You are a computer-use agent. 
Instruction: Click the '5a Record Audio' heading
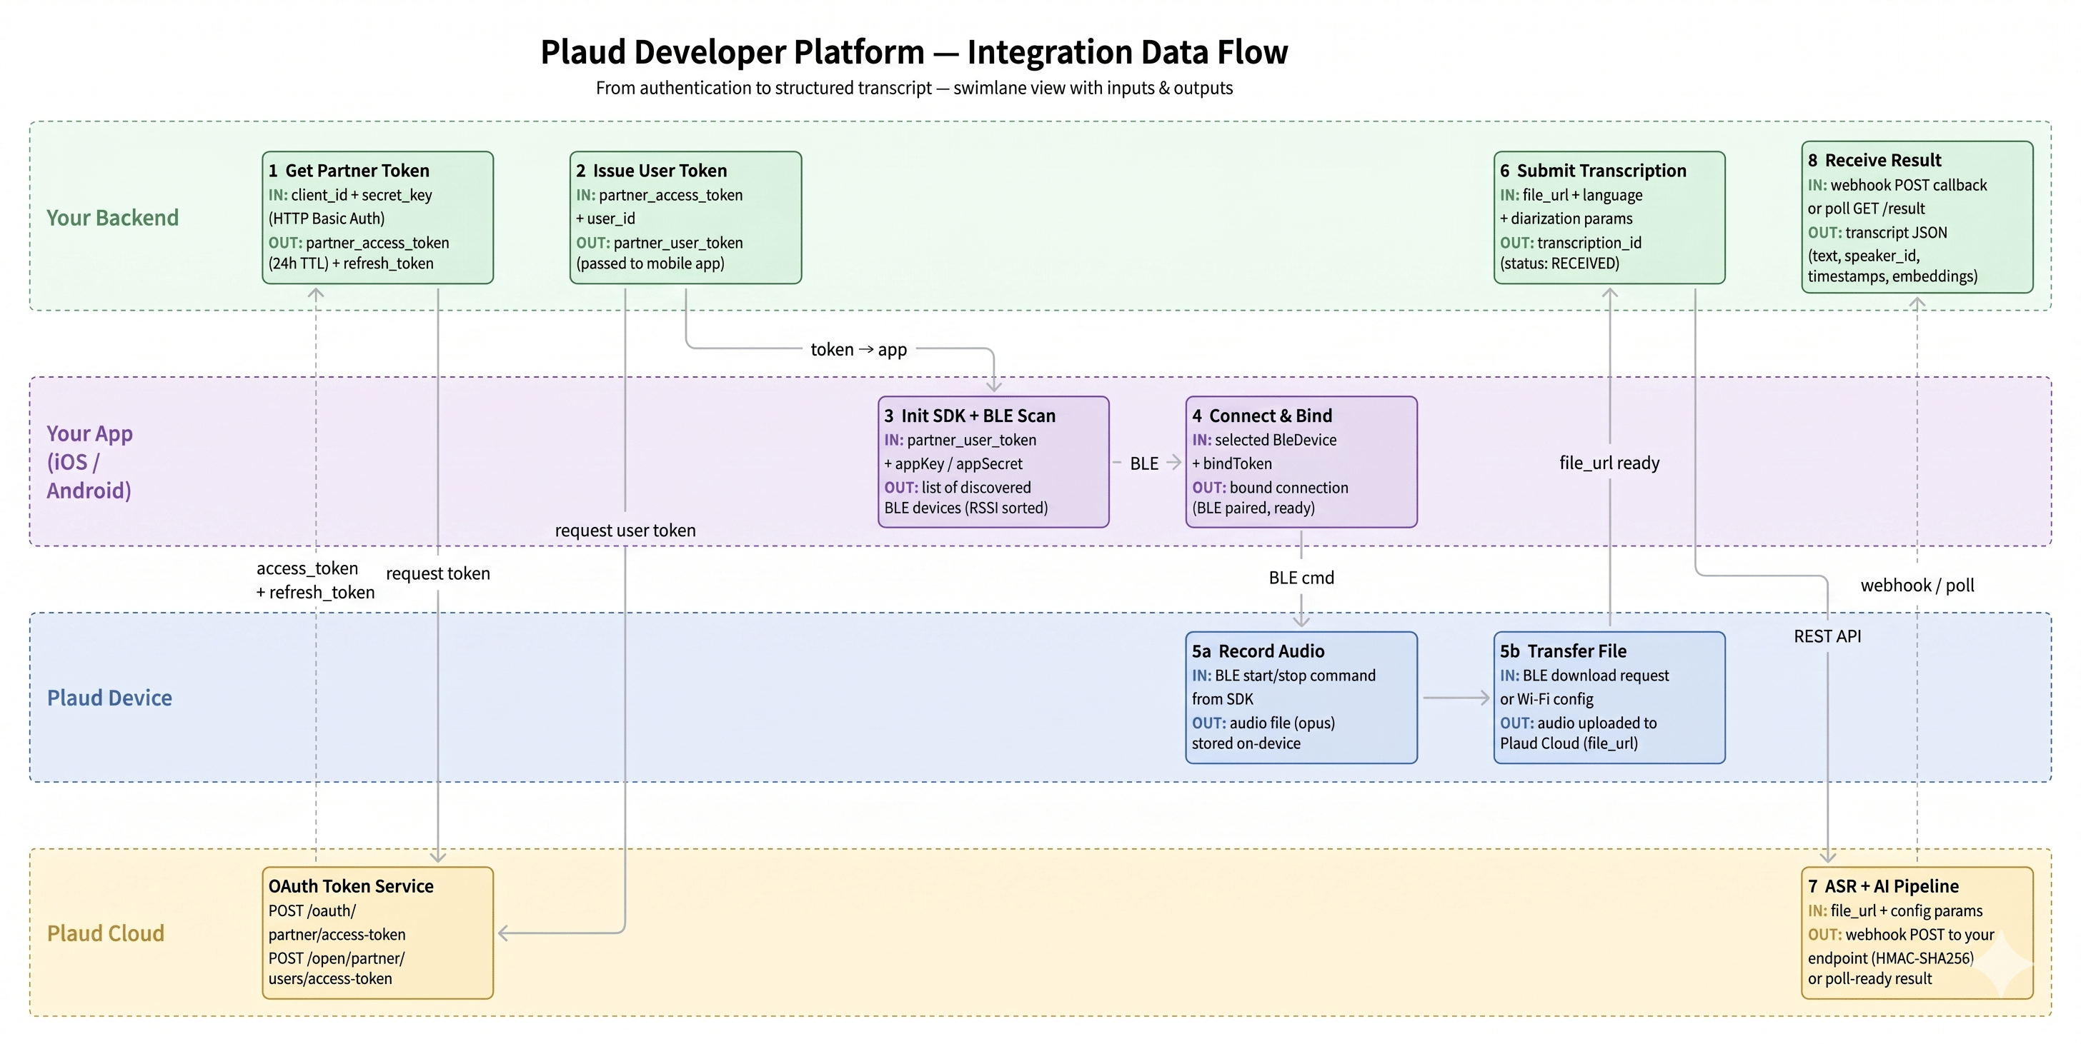tap(1258, 651)
